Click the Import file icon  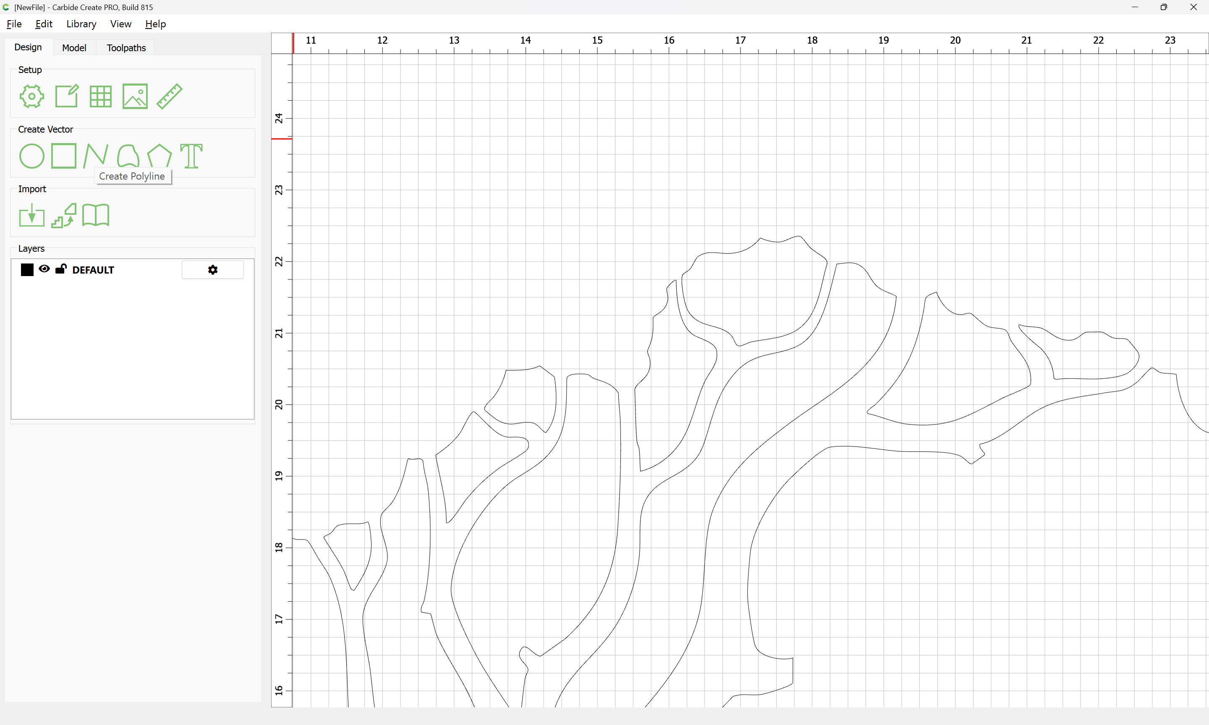point(32,216)
